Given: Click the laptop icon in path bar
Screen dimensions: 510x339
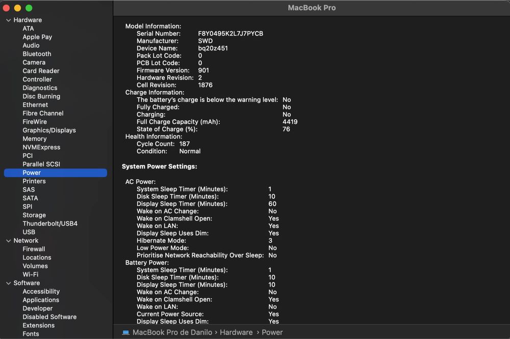Looking at the screenshot, I should [x=125, y=332].
